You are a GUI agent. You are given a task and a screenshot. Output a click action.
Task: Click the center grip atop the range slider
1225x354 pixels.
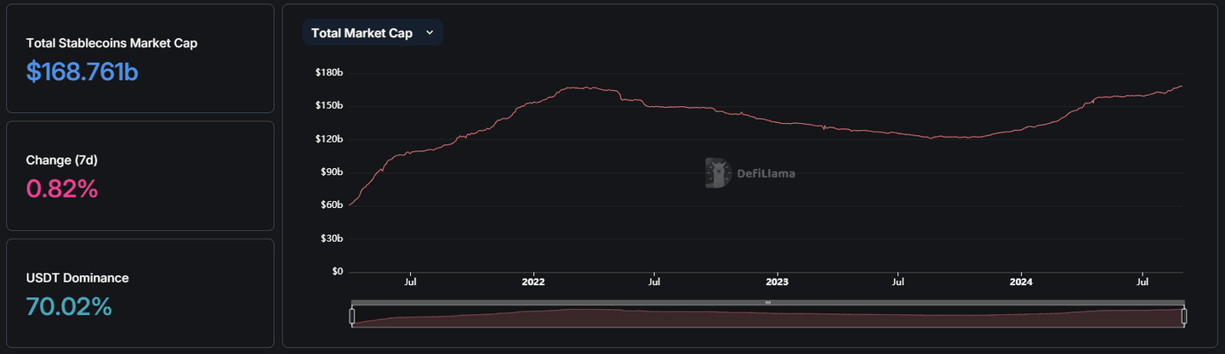point(767,302)
